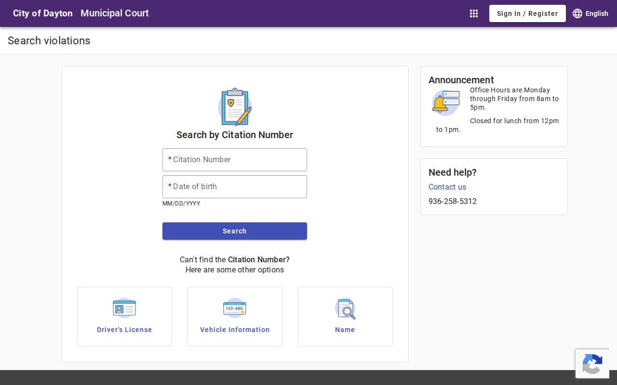Click "Closed for lunch from 12pm" text
617x385 pixels.
[x=514, y=121]
